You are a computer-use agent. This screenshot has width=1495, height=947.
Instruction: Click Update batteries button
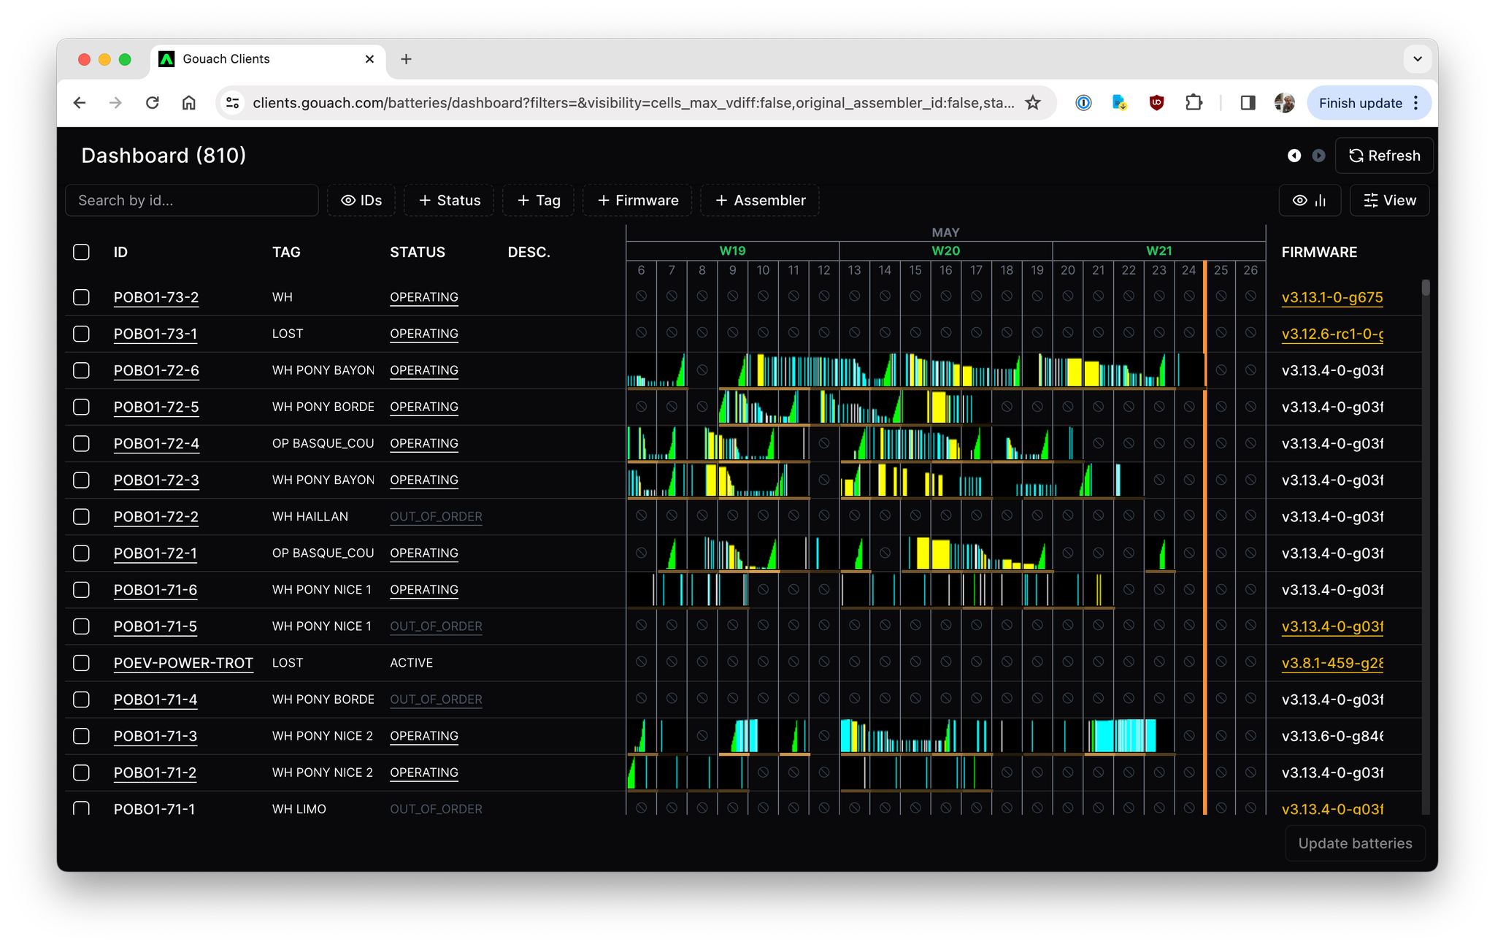point(1355,843)
